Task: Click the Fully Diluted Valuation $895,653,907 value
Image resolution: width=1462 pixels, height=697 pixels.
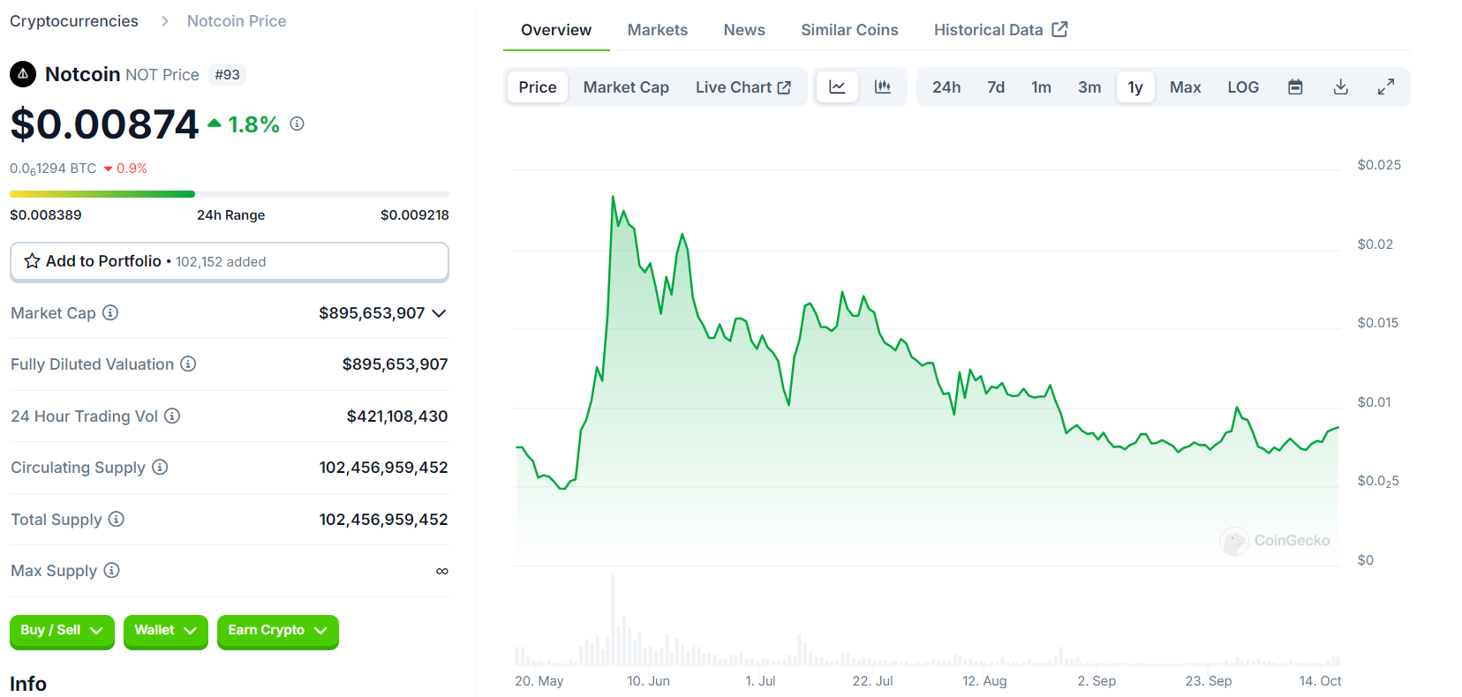Action: point(396,364)
